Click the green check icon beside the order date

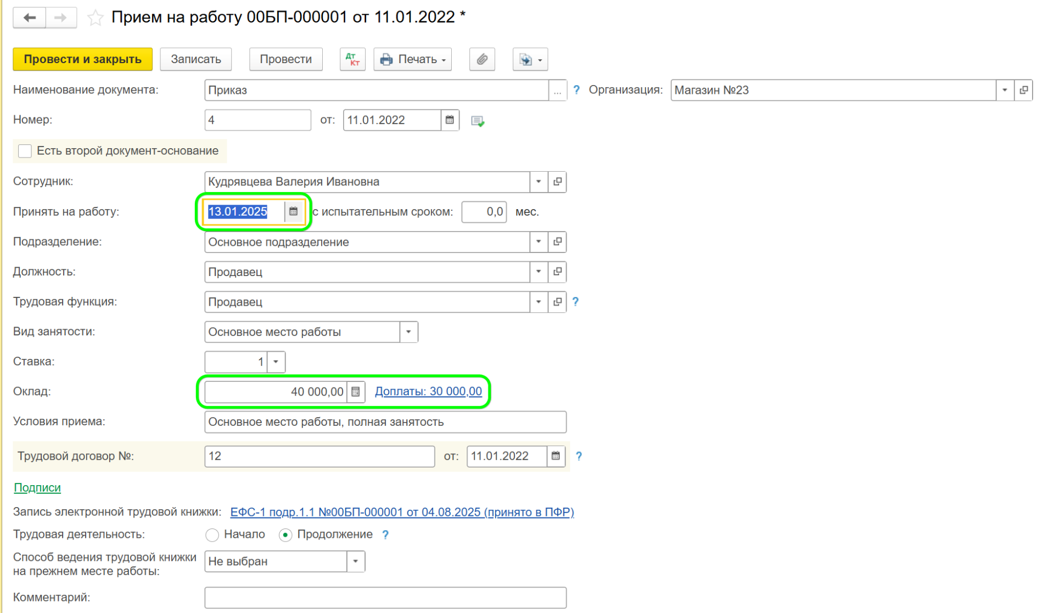click(478, 121)
